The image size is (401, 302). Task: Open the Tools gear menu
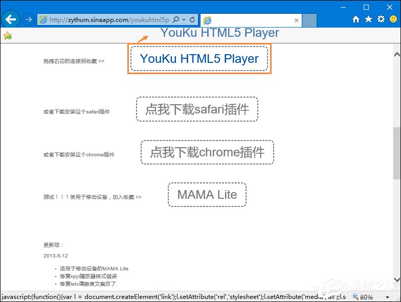381,19
